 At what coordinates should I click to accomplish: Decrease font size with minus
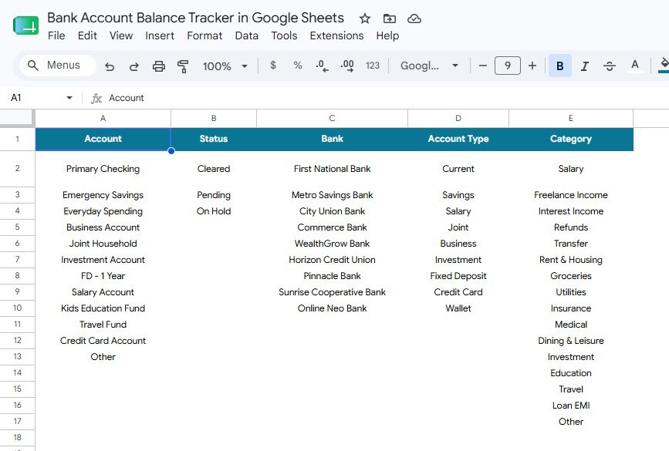(482, 66)
